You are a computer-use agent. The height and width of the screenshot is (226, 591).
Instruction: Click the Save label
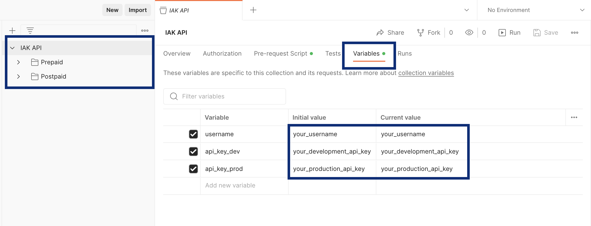tap(551, 33)
